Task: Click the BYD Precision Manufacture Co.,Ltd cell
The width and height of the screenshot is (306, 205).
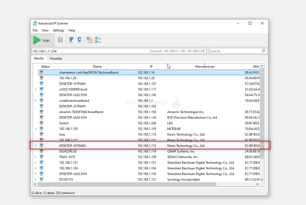Action: pos(192,118)
